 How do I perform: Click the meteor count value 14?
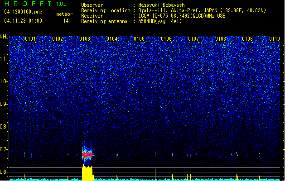click(66, 21)
